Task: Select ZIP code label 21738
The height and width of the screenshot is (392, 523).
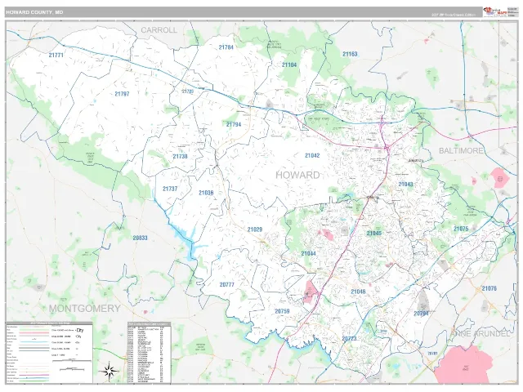Action: point(180,156)
